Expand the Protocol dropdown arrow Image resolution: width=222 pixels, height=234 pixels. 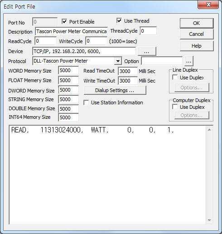click(118, 61)
